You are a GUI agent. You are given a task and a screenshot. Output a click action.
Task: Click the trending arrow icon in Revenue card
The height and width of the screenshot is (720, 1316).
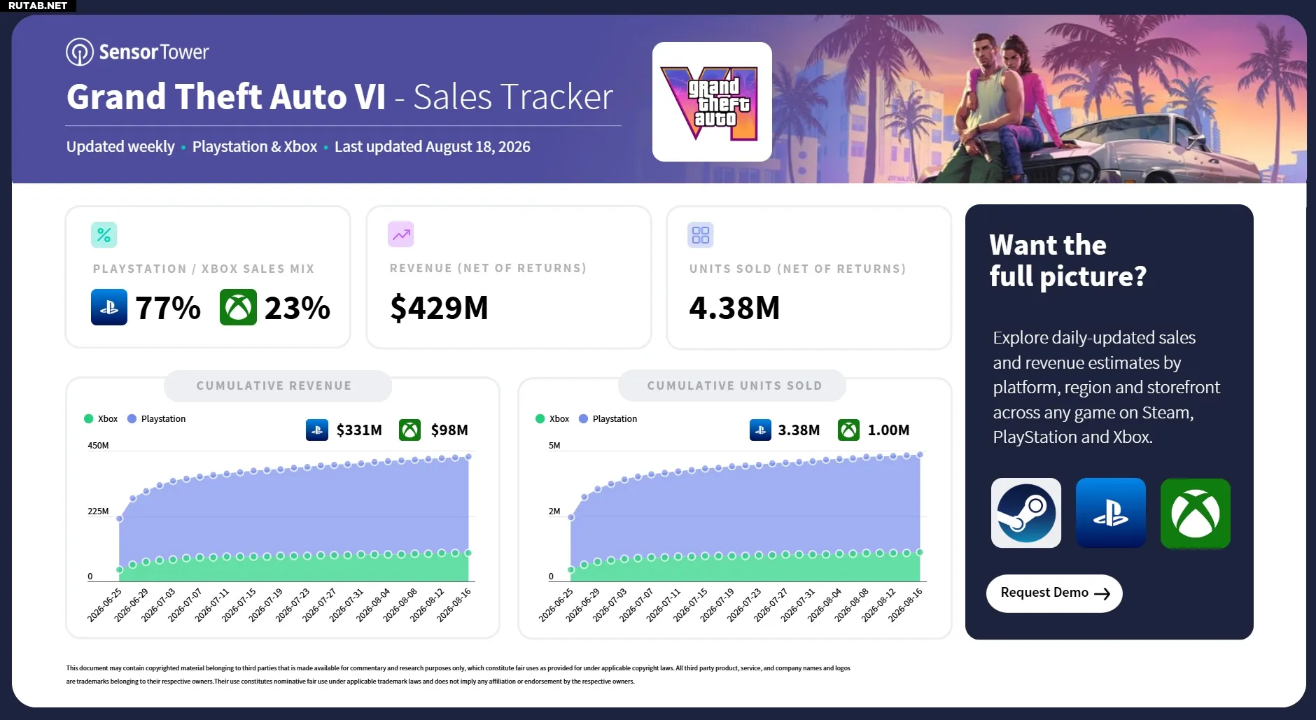click(x=401, y=234)
